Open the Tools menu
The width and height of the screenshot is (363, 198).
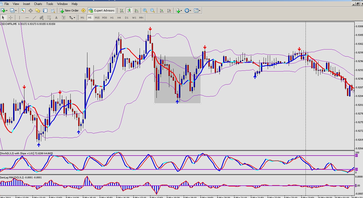coord(50,4)
